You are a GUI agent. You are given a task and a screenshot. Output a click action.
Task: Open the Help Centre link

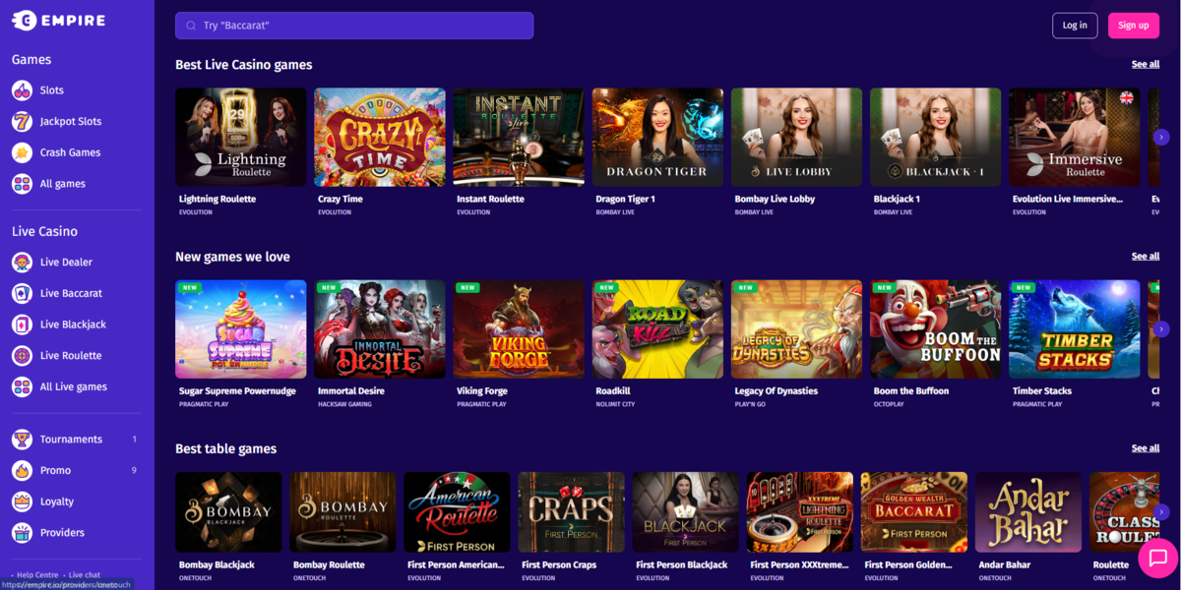[x=38, y=575]
